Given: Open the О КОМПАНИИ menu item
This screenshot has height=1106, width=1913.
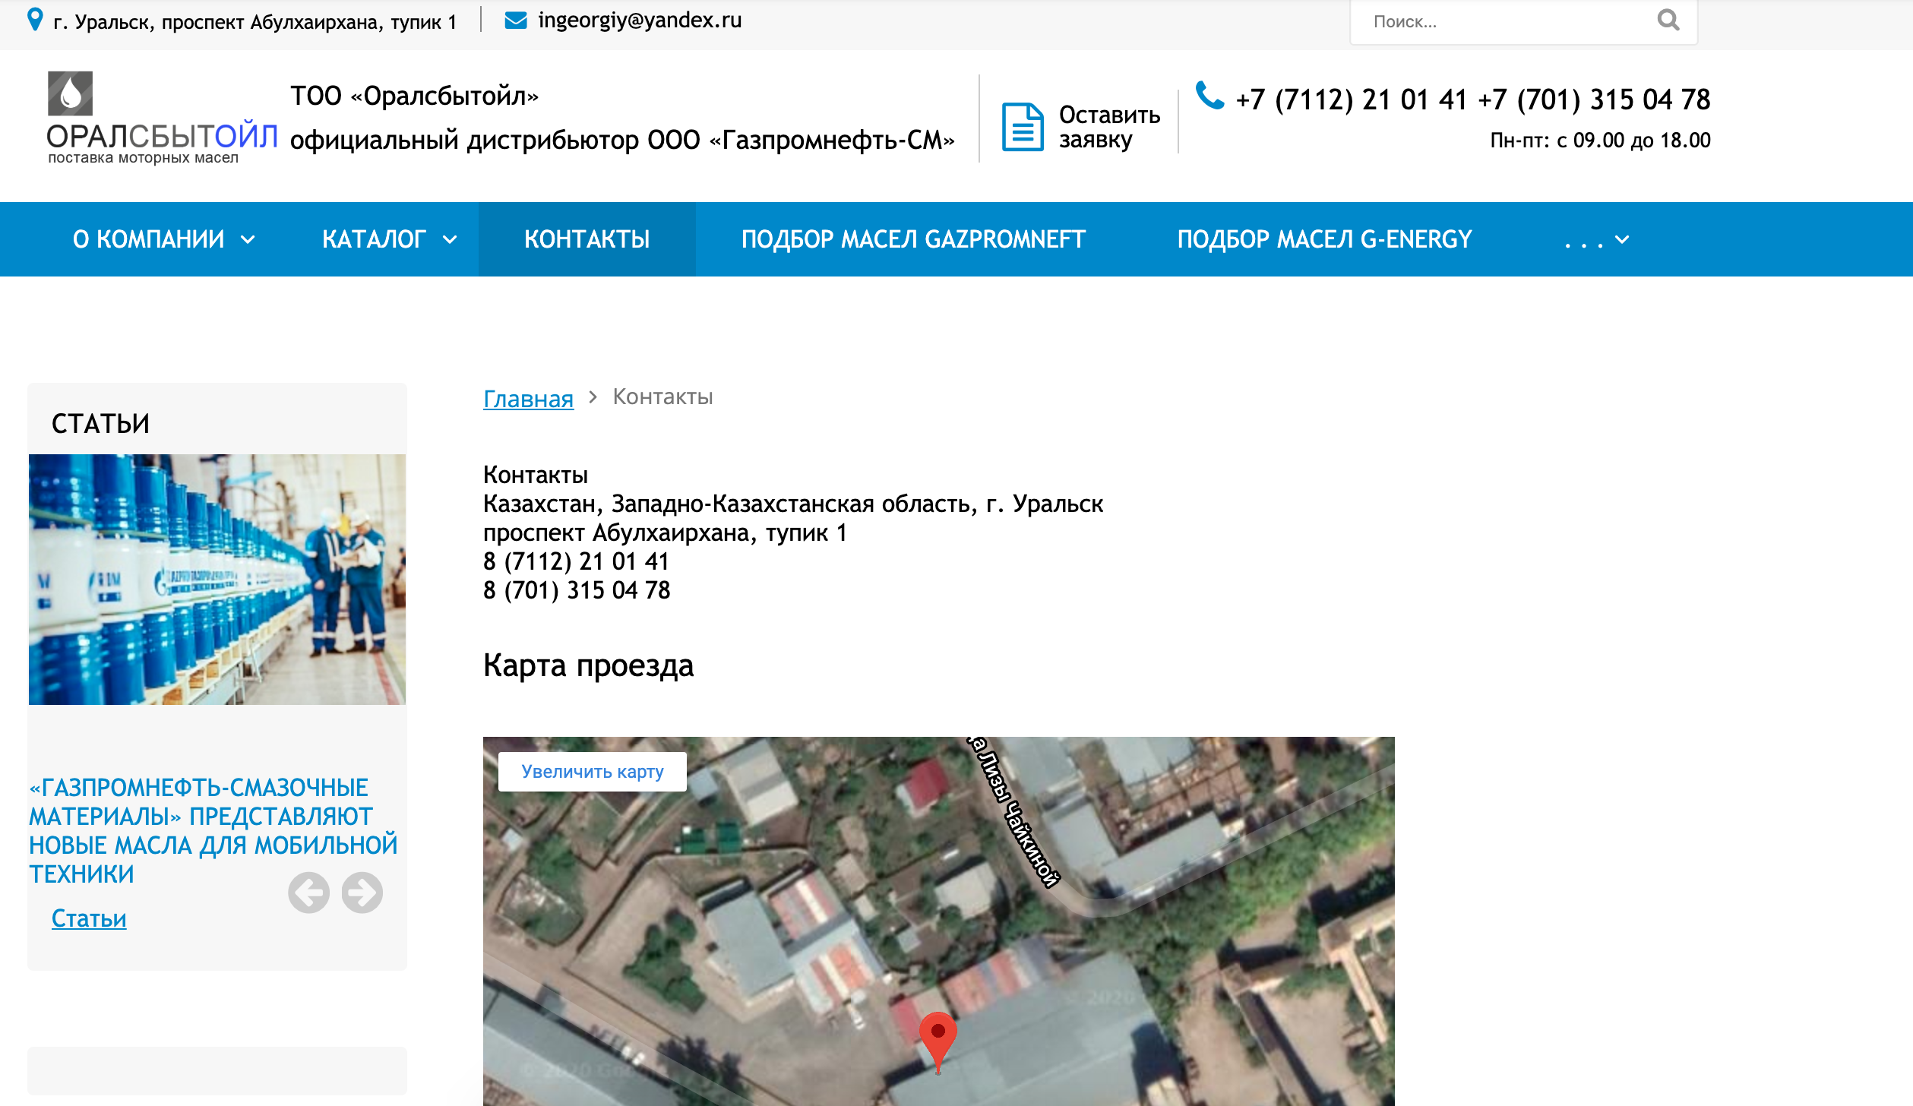Looking at the screenshot, I should [x=149, y=239].
